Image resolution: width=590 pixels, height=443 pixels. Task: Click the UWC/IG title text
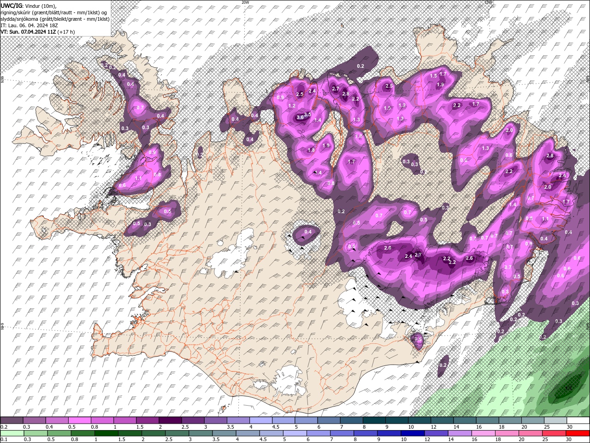11,5
